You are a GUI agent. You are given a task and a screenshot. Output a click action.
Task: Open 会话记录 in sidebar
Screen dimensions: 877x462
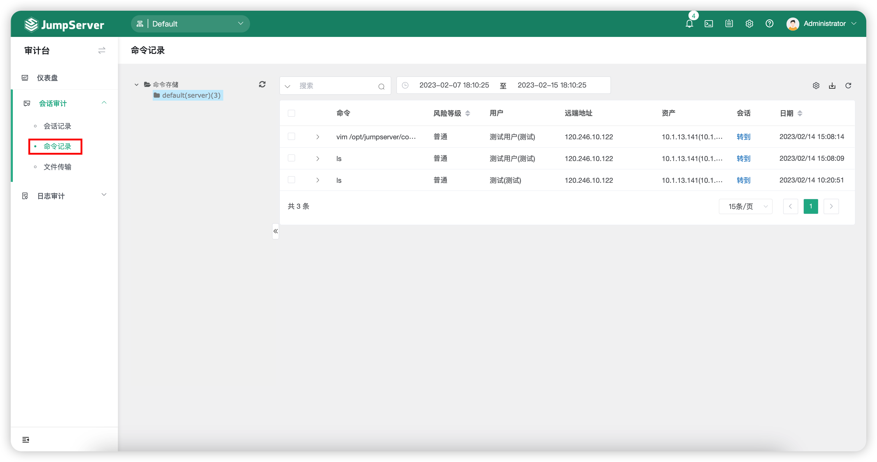coord(57,126)
